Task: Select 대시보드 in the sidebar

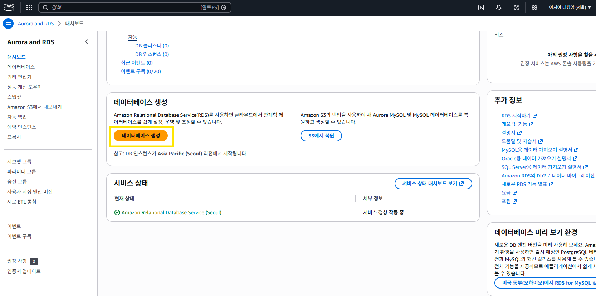Action: 16,57
